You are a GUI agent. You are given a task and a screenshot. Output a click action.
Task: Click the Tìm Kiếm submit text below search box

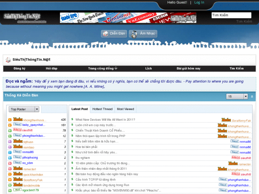tap(244, 21)
